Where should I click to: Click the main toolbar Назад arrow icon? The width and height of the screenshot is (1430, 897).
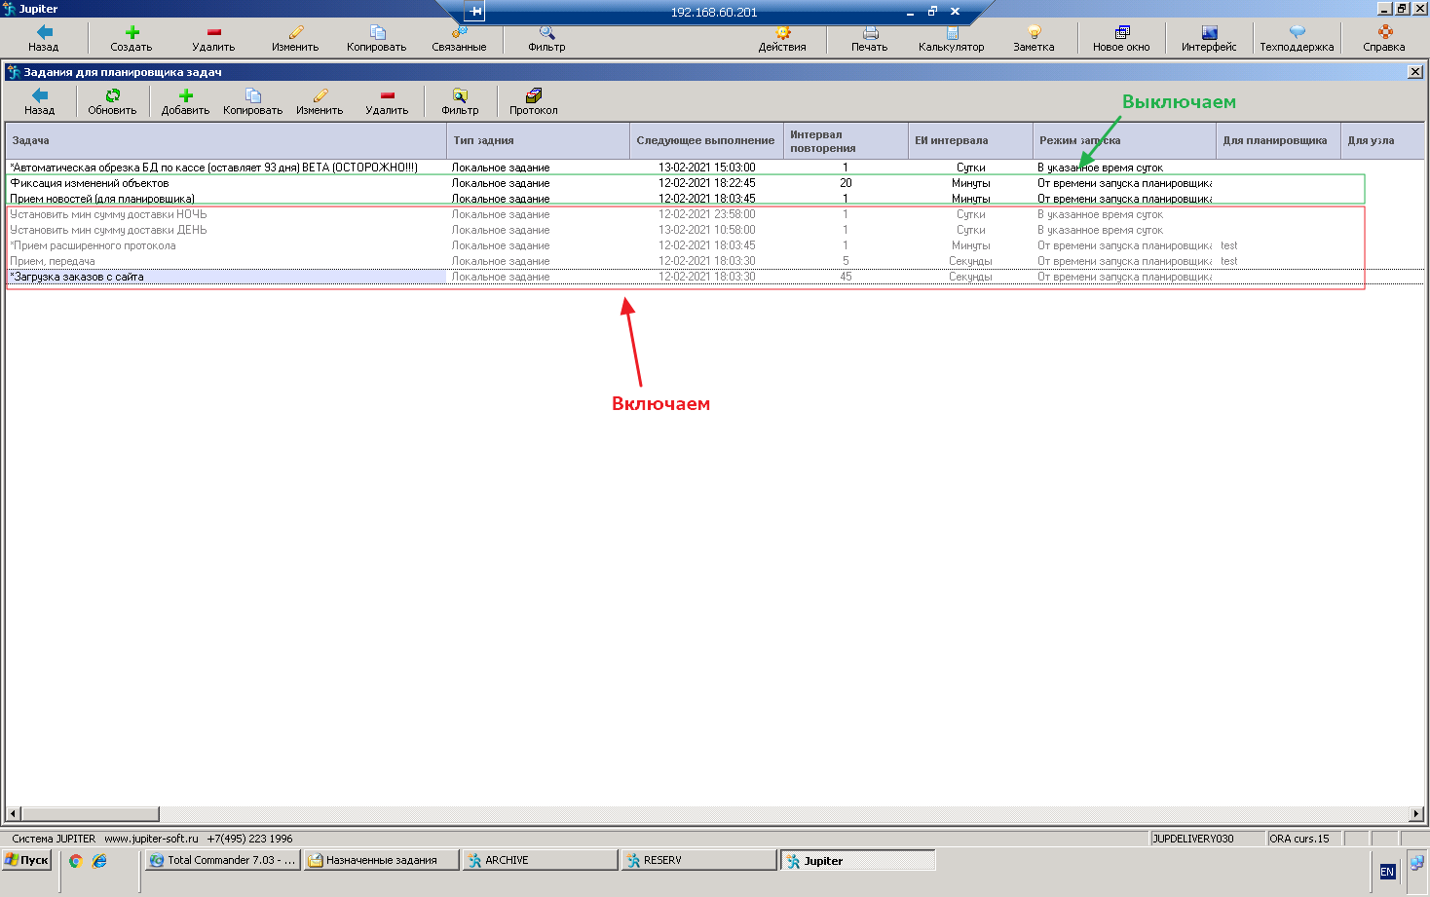point(44,32)
